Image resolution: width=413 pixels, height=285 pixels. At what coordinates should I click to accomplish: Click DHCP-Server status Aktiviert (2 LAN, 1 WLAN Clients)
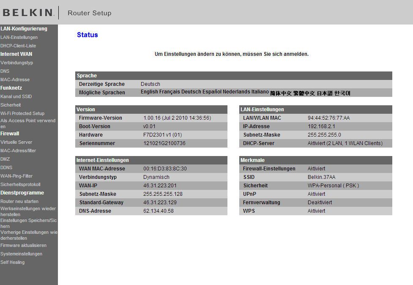click(x=345, y=143)
